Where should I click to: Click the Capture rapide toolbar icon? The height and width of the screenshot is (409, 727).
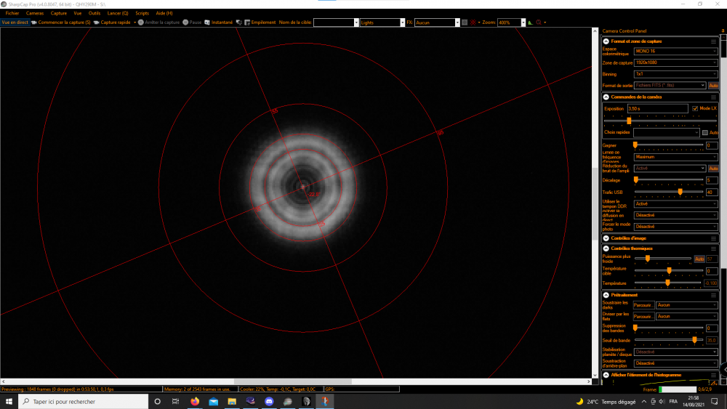(96, 23)
